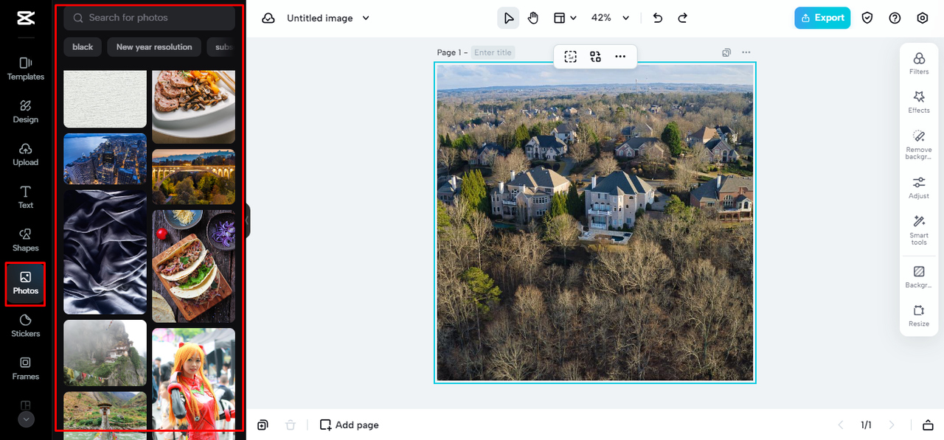Open the shield privacy icon

click(x=867, y=18)
